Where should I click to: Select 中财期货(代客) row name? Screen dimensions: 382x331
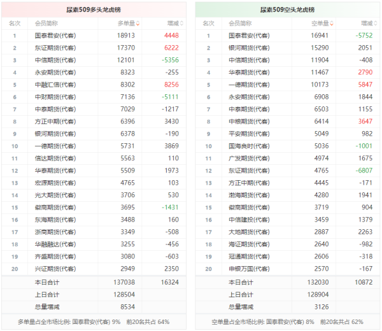[55, 97]
